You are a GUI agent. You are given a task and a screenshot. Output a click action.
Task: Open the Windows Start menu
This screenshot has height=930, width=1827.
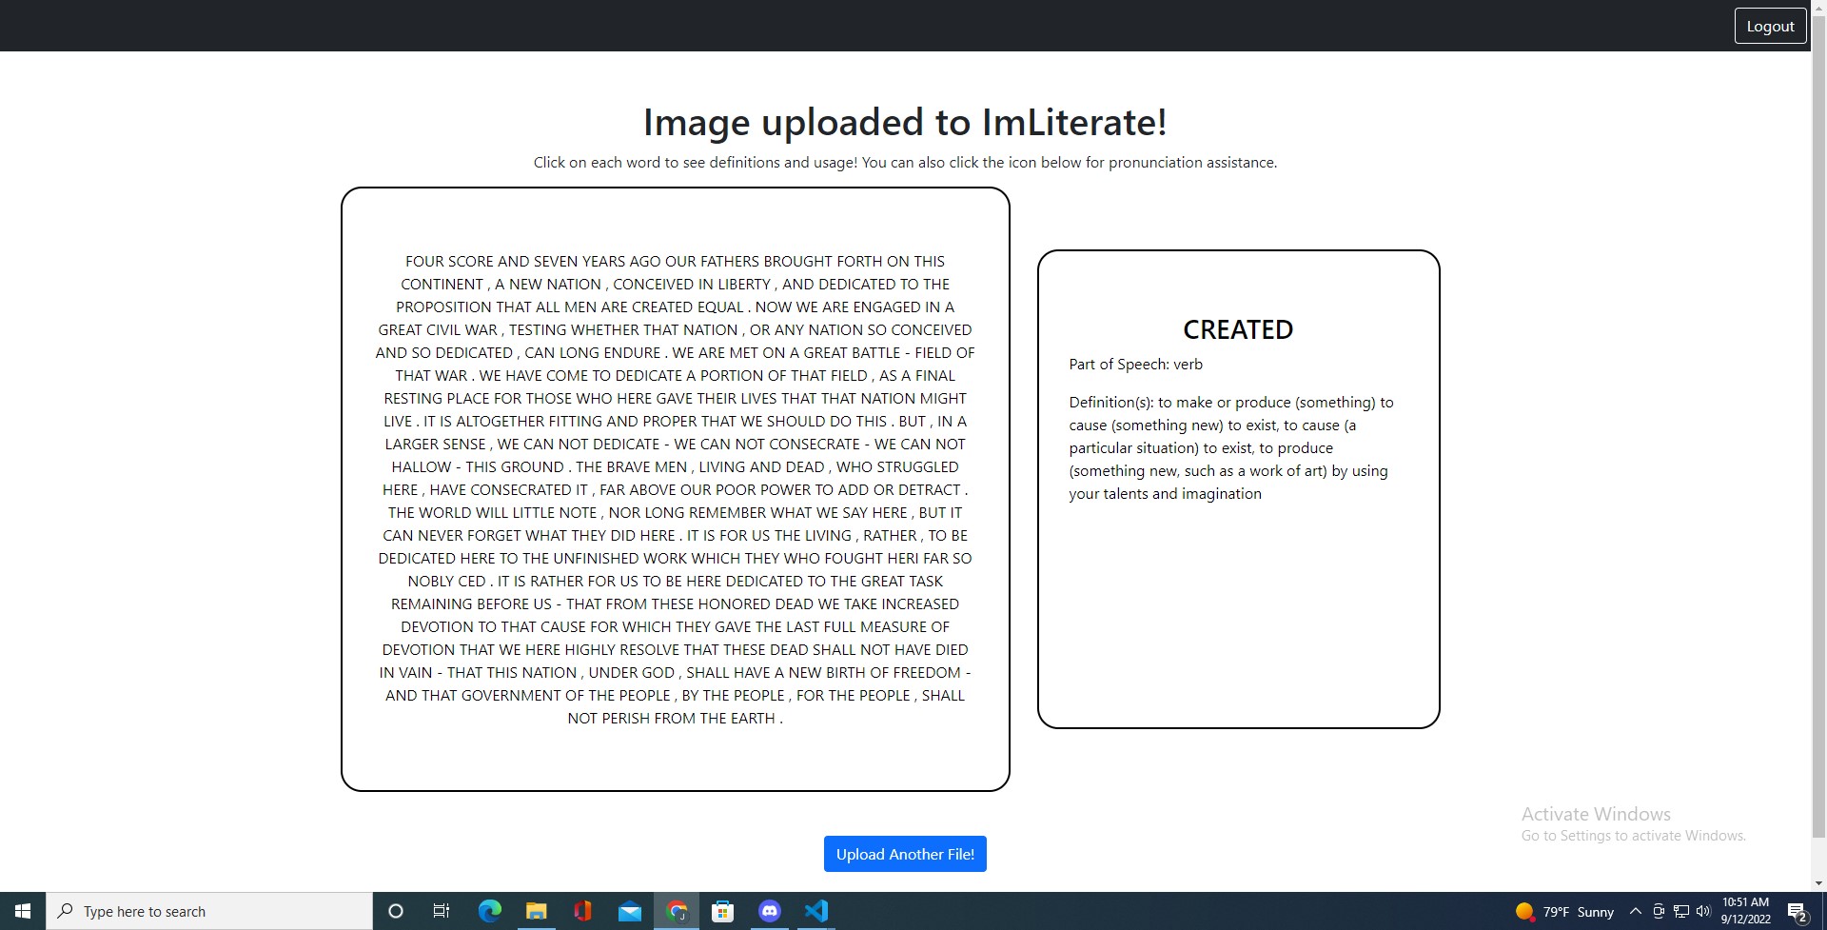23,911
